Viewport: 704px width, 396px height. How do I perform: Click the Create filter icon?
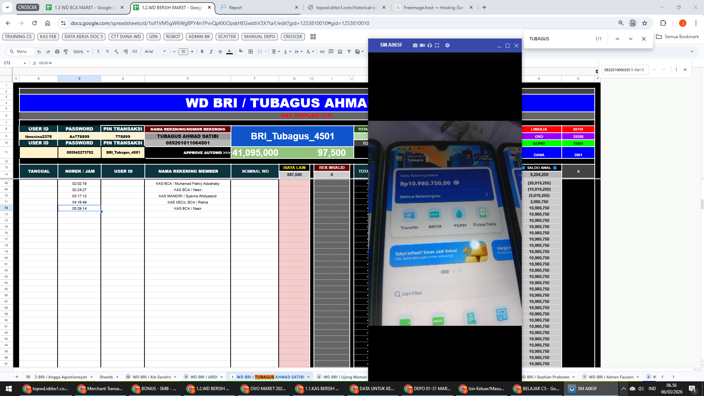[x=349, y=52]
